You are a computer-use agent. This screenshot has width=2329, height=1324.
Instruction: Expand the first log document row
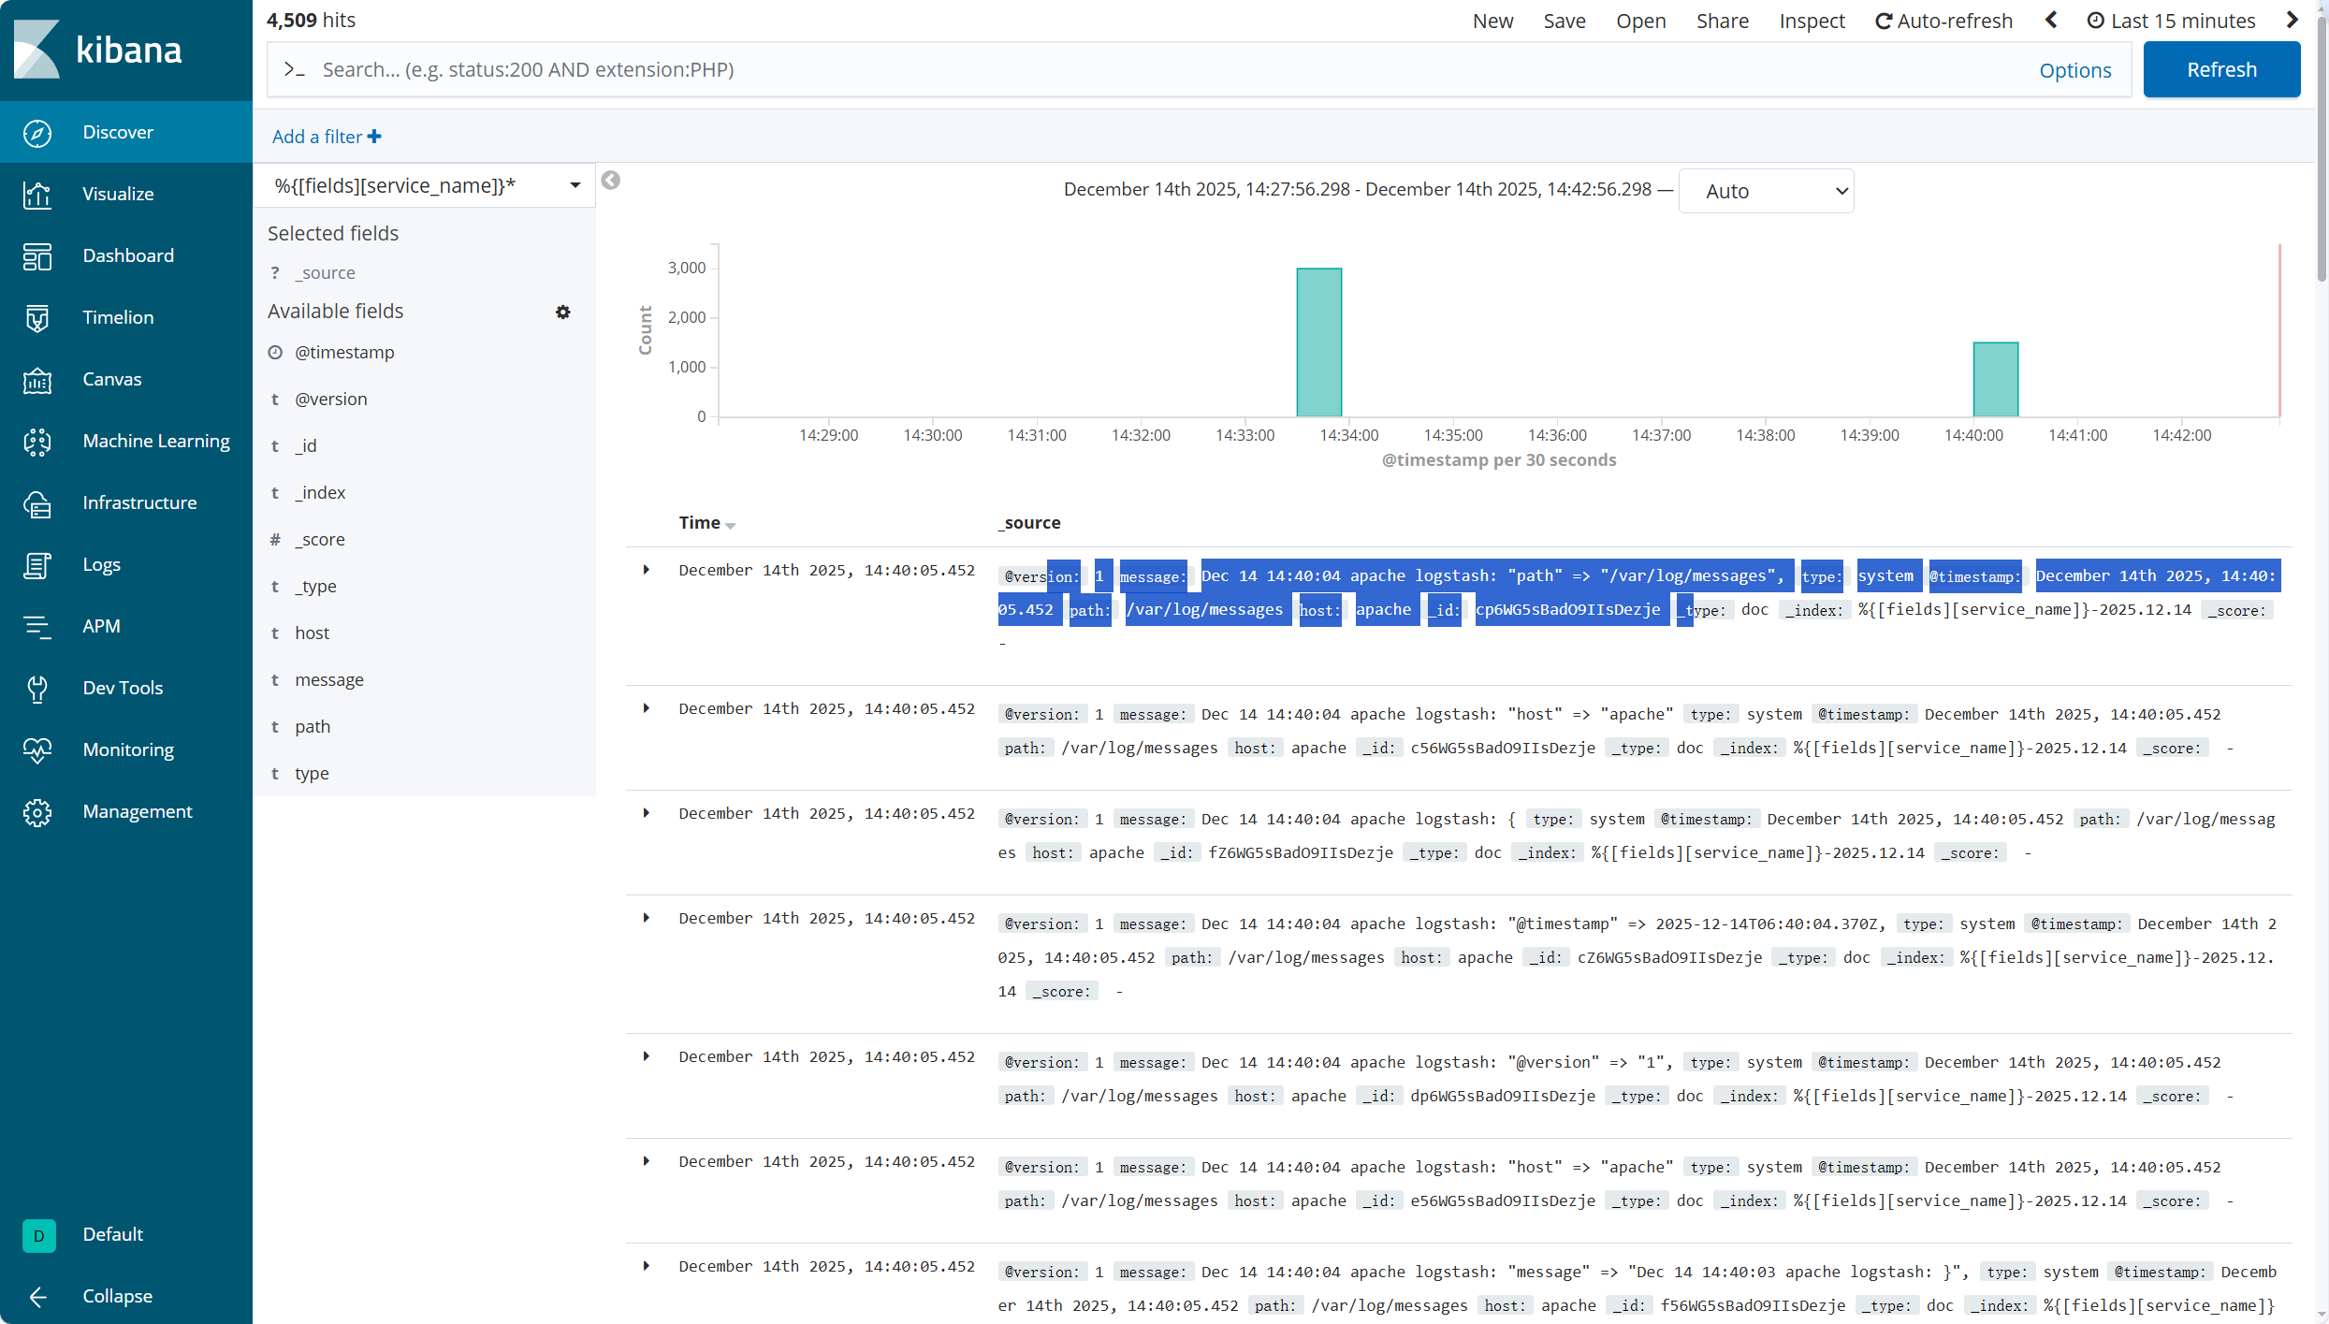coord(646,570)
